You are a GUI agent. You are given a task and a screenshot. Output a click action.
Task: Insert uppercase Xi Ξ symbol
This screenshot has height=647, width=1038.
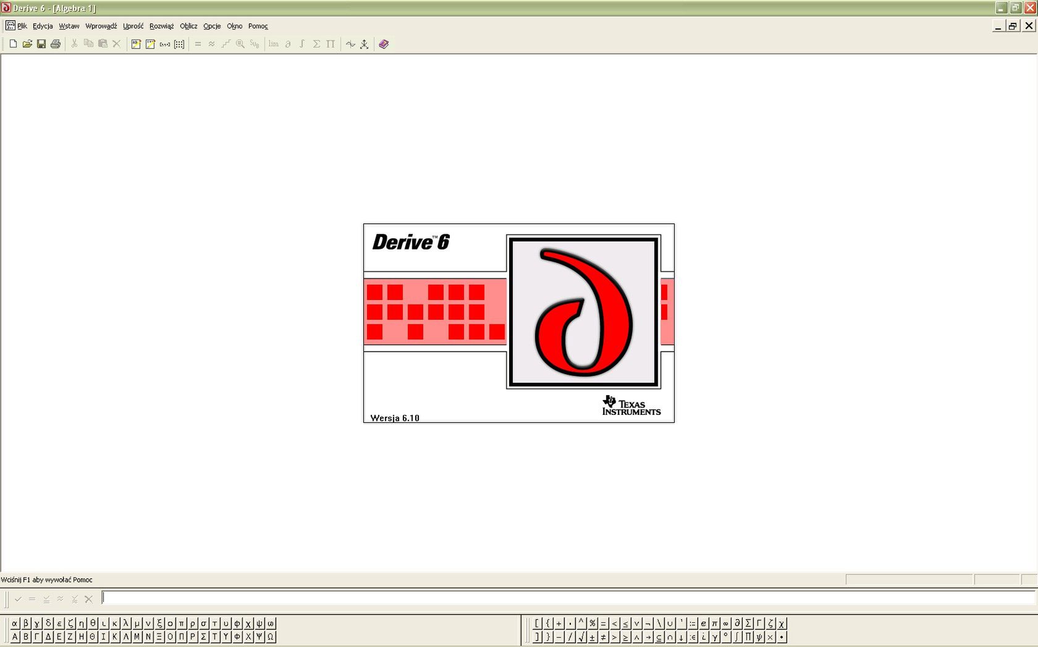point(159,637)
